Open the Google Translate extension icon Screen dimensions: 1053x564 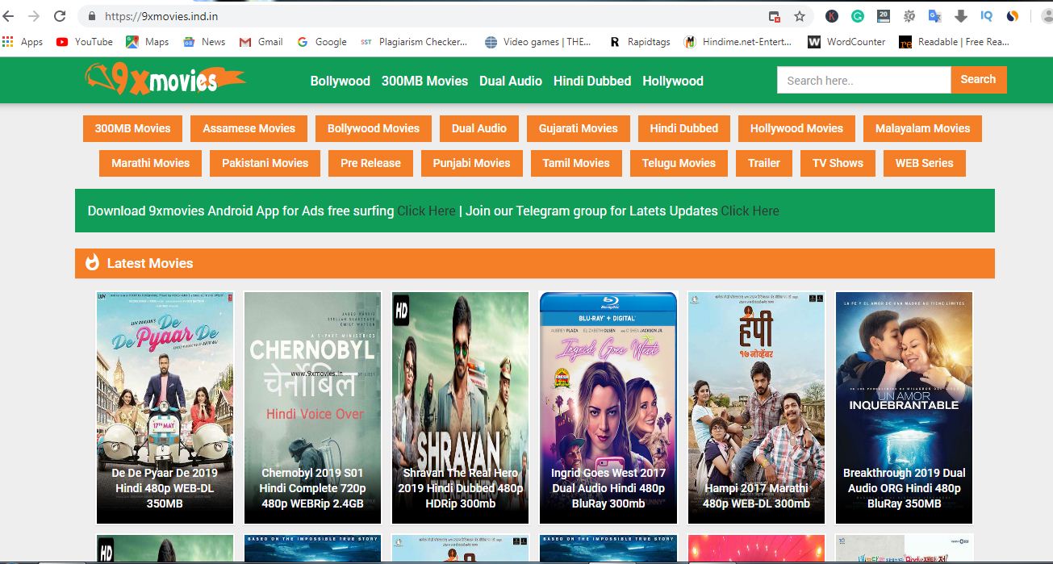[x=934, y=16]
